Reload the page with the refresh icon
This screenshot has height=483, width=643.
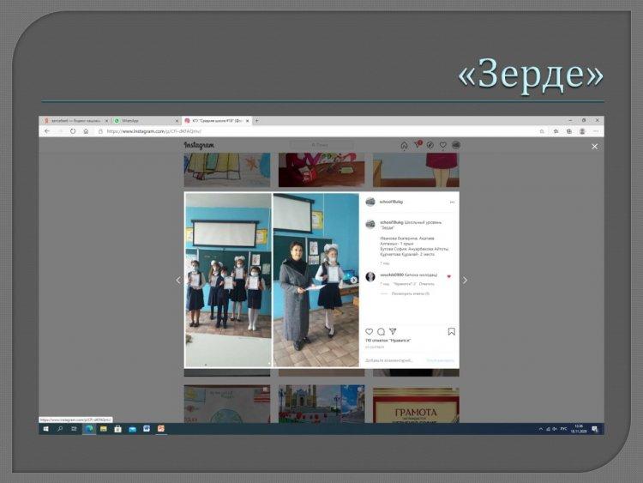pos(73,131)
